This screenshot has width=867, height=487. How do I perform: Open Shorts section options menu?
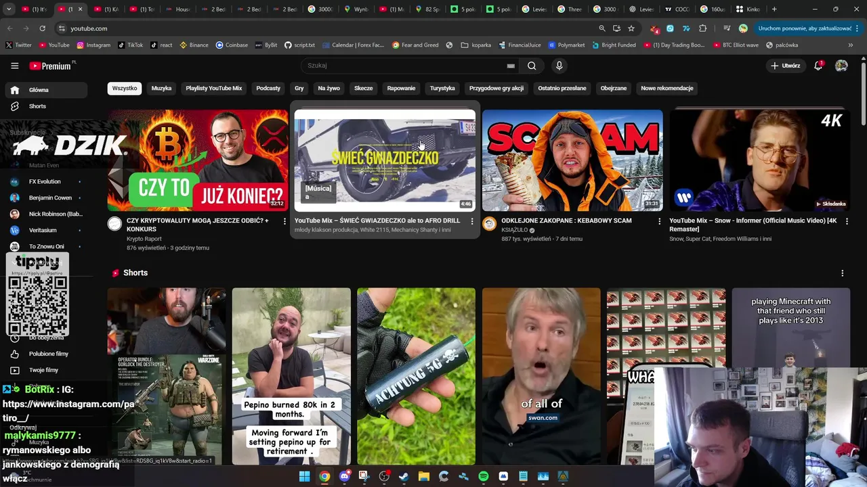point(843,273)
